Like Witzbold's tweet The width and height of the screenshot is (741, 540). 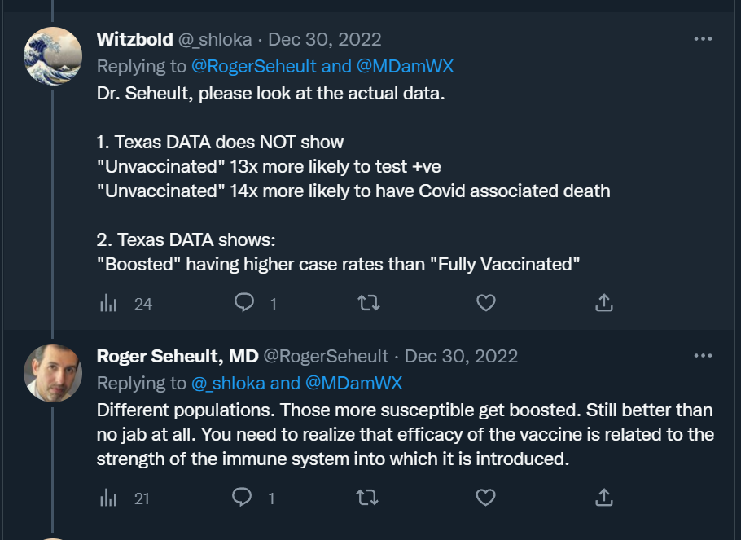[x=485, y=302]
